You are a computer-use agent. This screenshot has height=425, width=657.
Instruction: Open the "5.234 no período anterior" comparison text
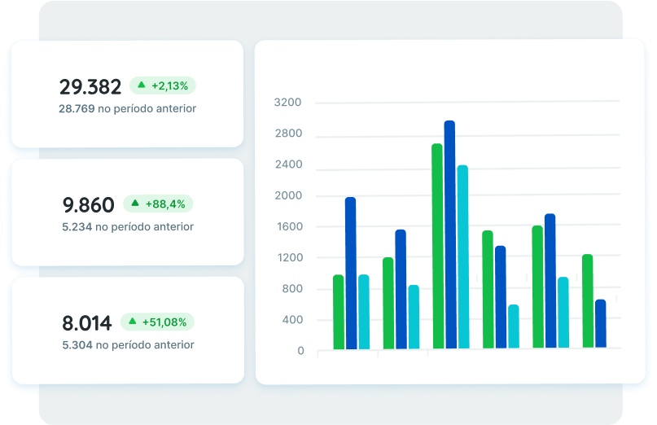coord(128,227)
